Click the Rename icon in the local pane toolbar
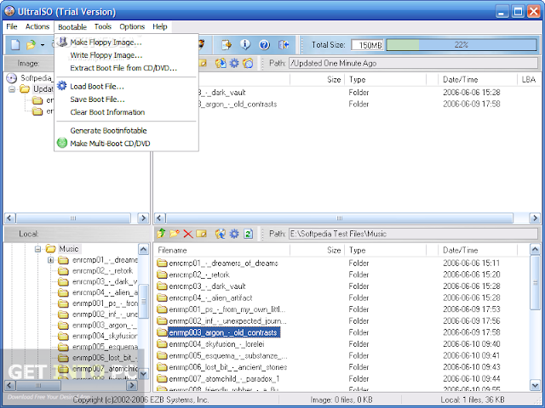Image resolution: width=545 pixels, height=408 pixels. pyautogui.click(x=202, y=234)
